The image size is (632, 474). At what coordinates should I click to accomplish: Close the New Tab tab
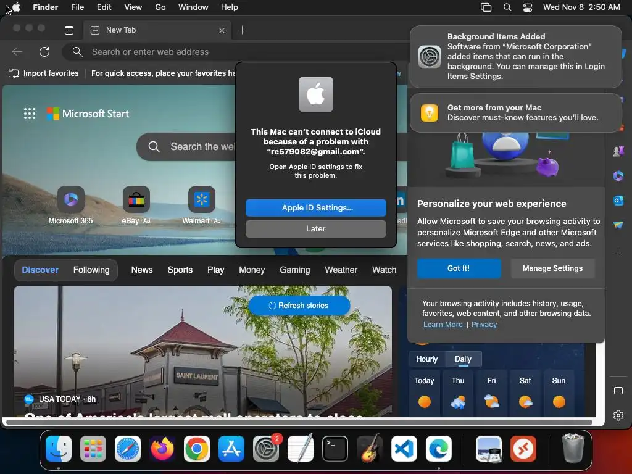pyautogui.click(x=222, y=31)
